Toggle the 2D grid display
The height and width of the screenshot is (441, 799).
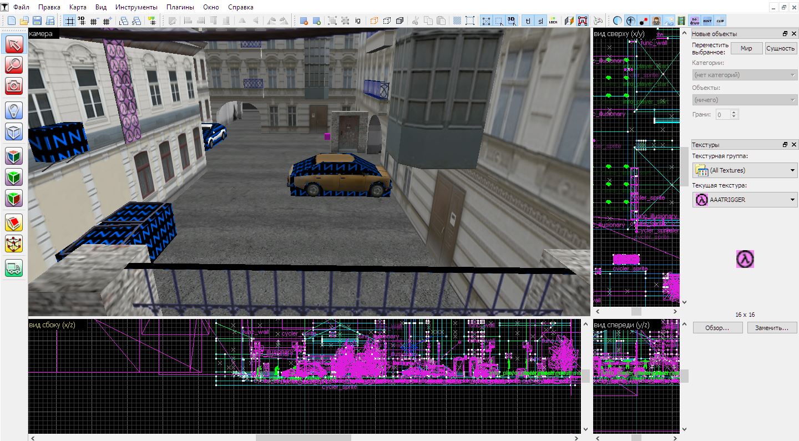[69, 21]
